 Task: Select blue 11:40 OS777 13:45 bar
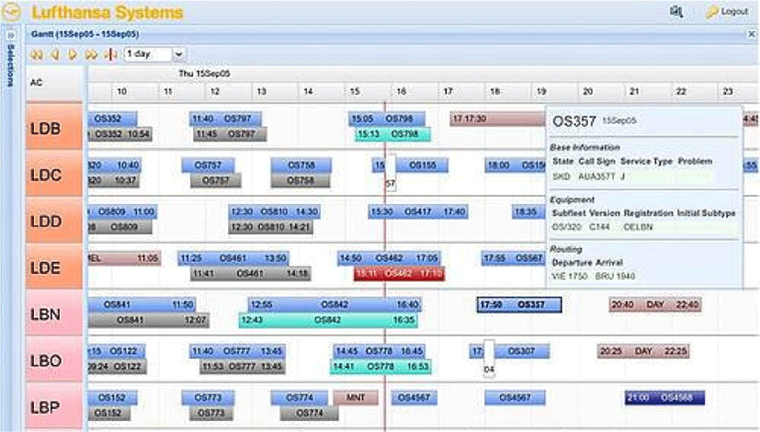point(237,351)
